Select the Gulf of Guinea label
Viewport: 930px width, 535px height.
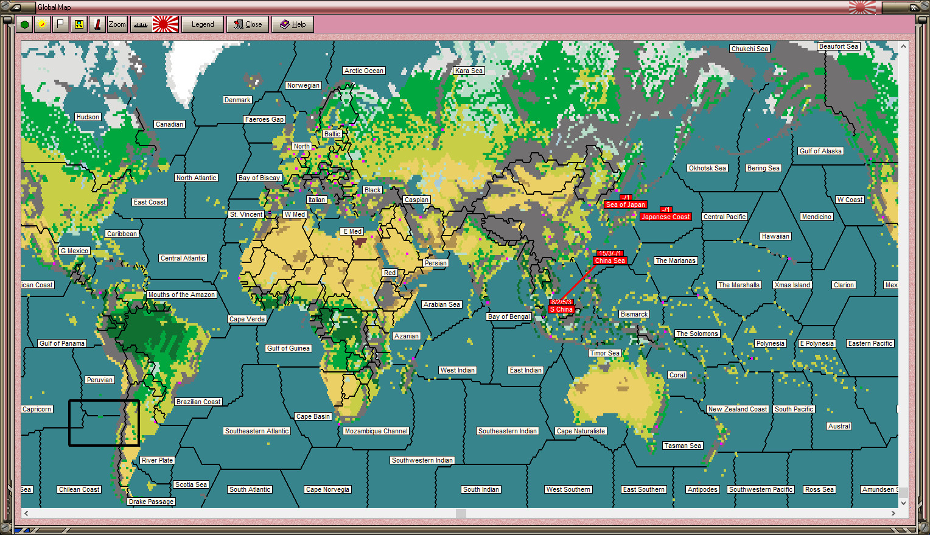(x=288, y=348)
